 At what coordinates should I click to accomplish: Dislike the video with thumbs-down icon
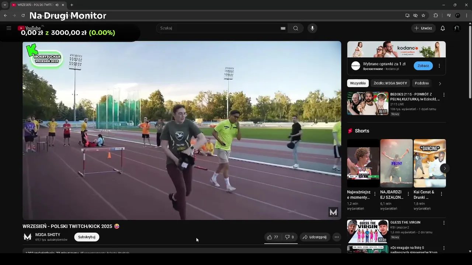coord(289,237)
